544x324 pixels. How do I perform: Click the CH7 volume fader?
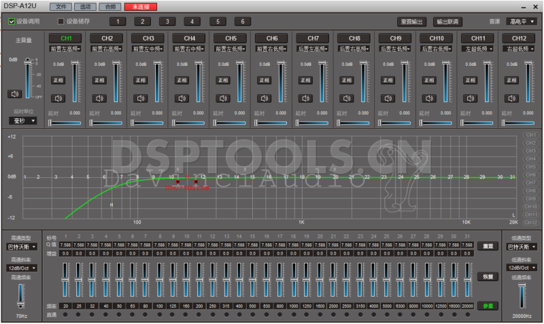point(322,82)
